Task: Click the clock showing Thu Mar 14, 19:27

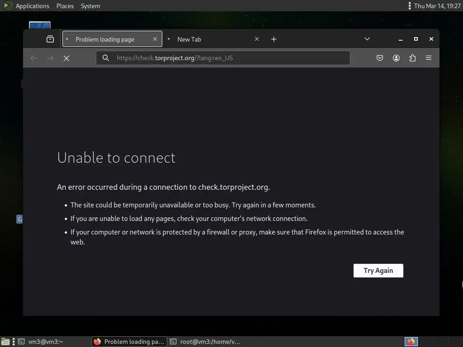Action: click(x=437, y=6)
